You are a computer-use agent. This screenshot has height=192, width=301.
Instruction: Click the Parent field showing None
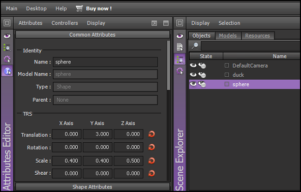[x=105, y=100]
